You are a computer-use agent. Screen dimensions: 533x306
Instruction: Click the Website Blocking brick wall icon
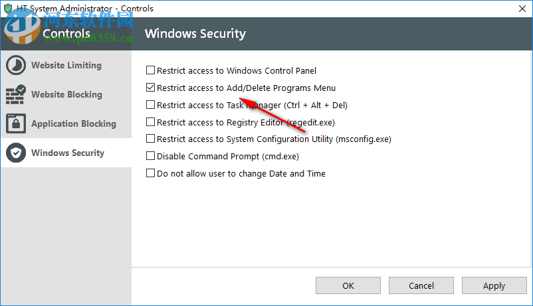pos(15,95)
